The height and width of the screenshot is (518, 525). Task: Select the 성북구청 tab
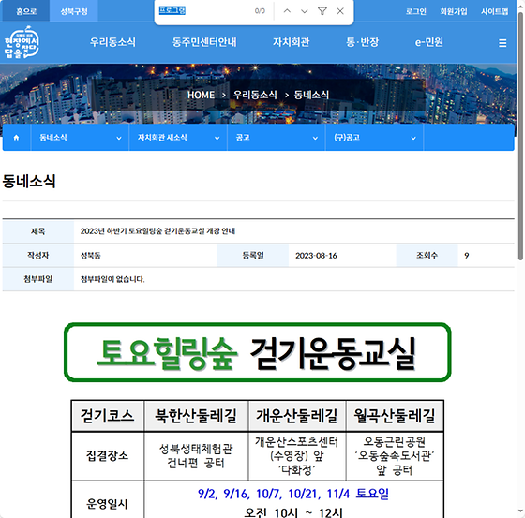pos(74,11)
